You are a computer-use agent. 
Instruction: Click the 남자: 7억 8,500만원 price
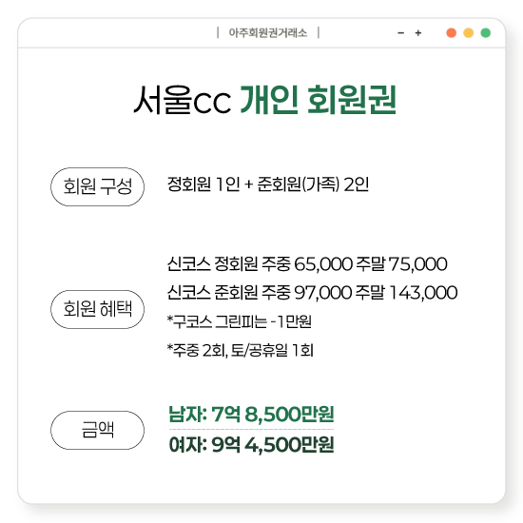(x=251, y=415)
